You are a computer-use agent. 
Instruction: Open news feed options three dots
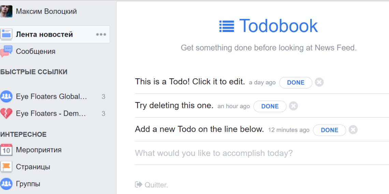(x=101, y=34)
